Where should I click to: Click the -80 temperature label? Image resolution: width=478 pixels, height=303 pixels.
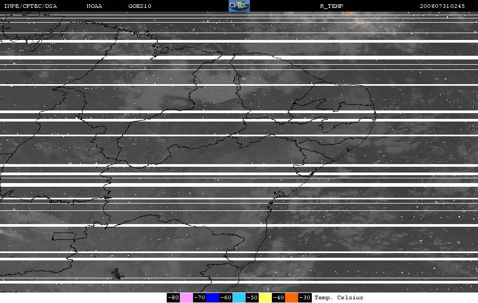pyautogui.click(x=173, y=298)
